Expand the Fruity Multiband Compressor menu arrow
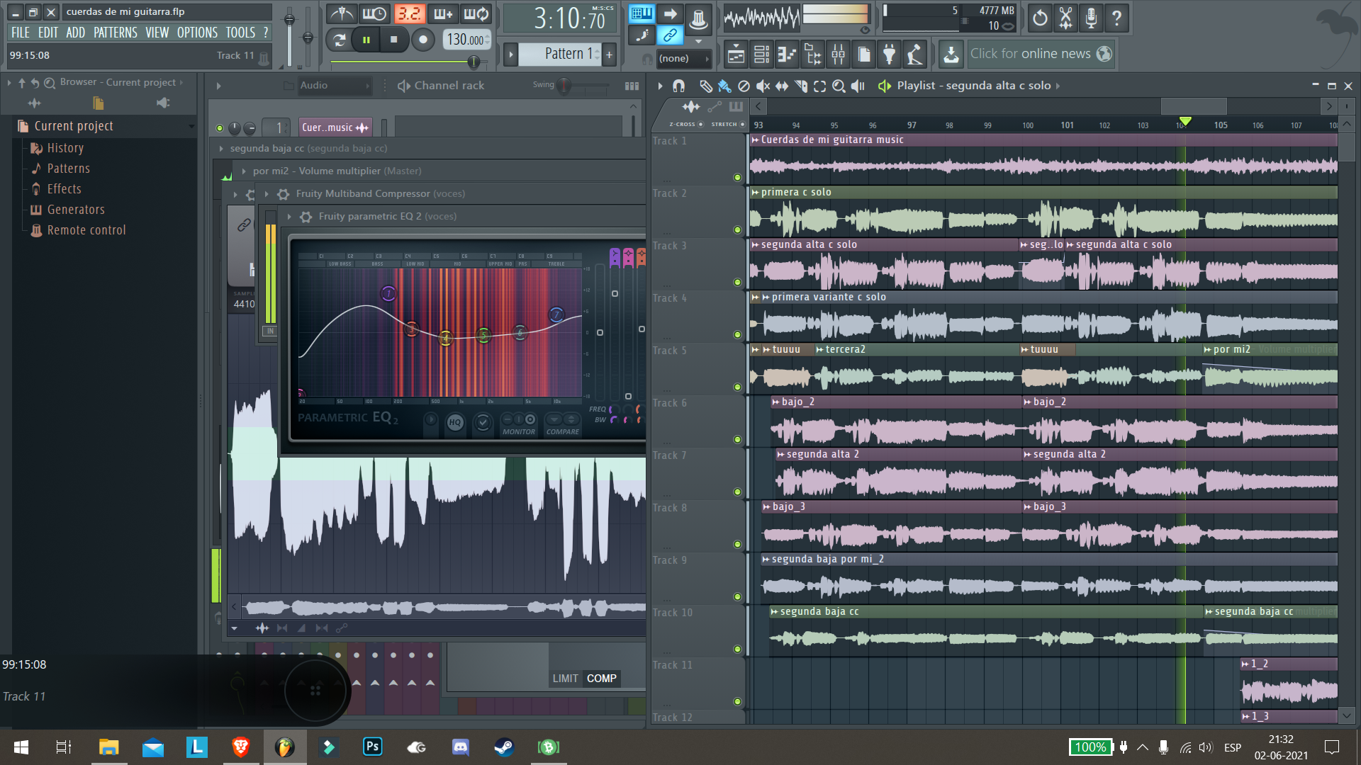This screenshot has height=765, width=1361. point(267,194)
